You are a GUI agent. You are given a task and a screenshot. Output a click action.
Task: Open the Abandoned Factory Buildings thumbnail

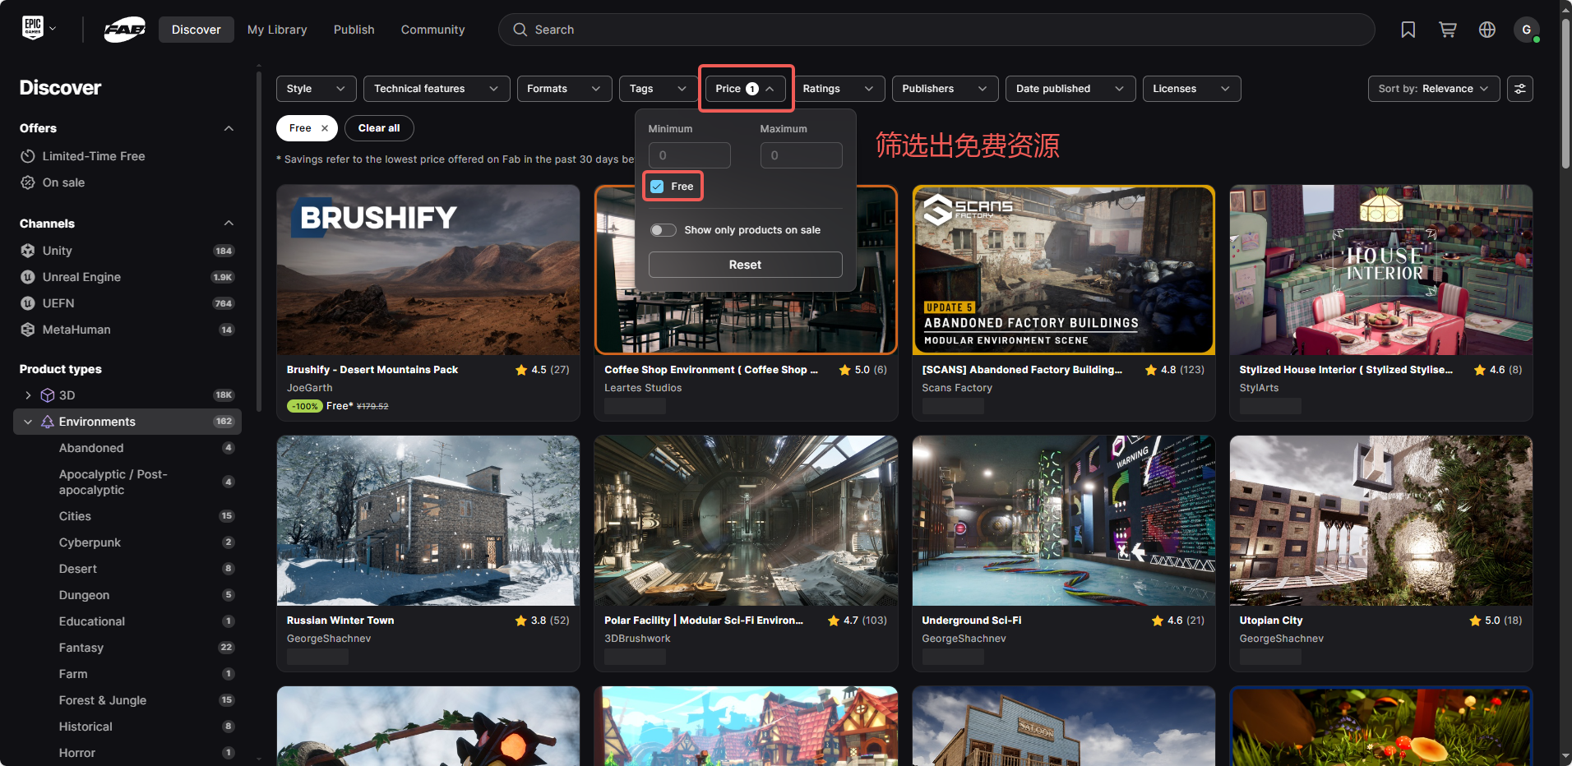click(1064, 270)
